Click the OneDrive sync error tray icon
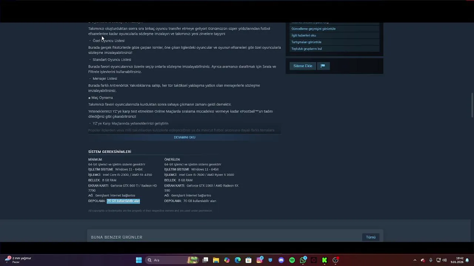 pos(423,260)
